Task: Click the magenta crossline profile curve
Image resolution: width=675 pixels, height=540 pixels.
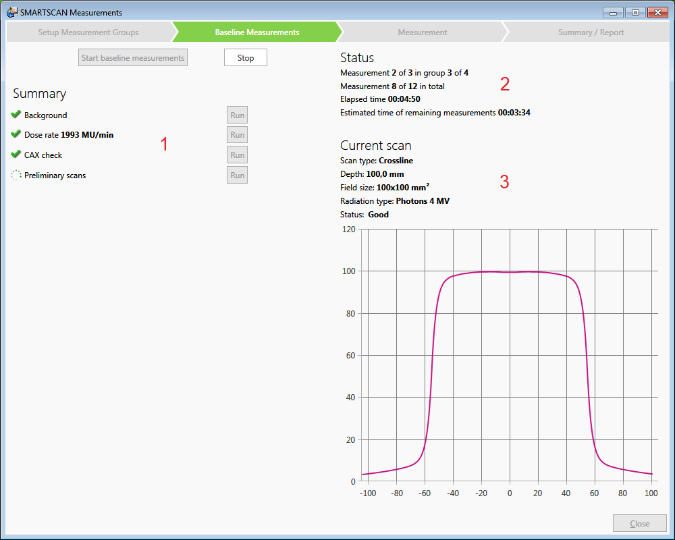Action: [510, 271]
